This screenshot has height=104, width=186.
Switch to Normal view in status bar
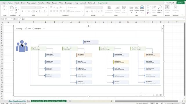pyautogui.click(x=152, y=103)
